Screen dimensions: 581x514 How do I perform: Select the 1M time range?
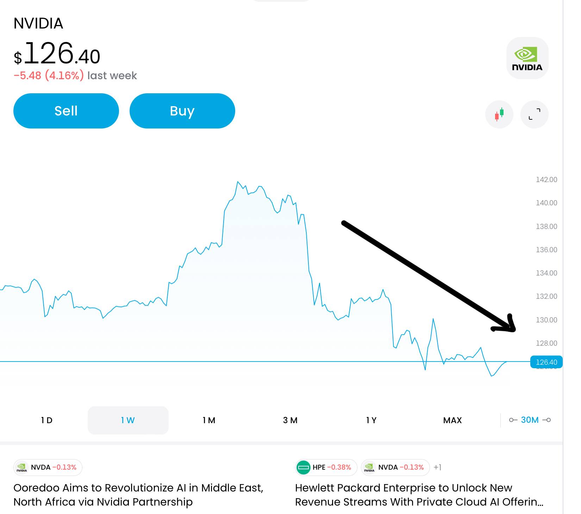tap(209, 420)
